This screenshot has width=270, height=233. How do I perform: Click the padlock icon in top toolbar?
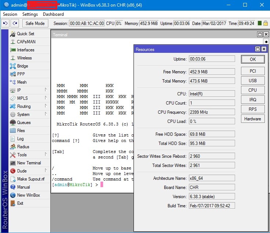pos(266,23)
